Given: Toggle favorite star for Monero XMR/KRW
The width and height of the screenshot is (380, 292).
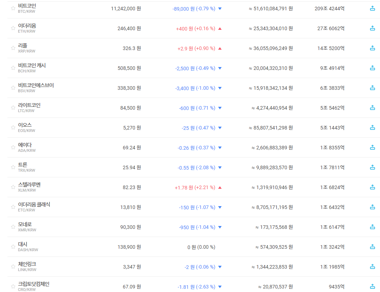Looking at the screenshot, I should 13,227.
